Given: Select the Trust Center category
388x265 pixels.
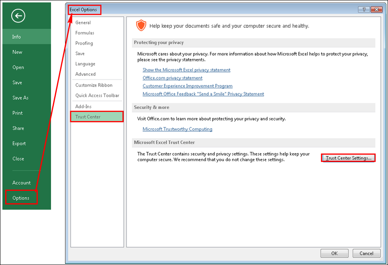Looking at the screenshot, I should (x=88, y=117).
